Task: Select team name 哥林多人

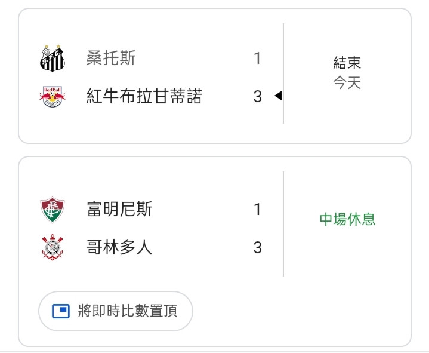Action: [119, 247]
